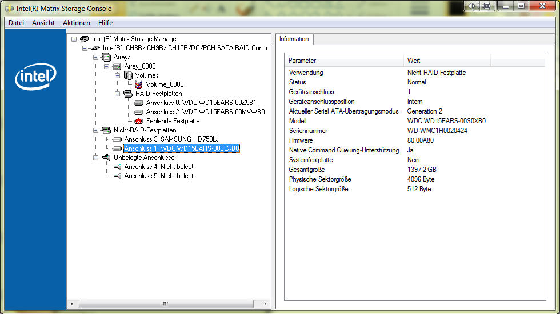The width and height of the screenshot is (560, 314).
Task: Click the disk icon for Anschluss 1
Action: click(x=117, y=148)
